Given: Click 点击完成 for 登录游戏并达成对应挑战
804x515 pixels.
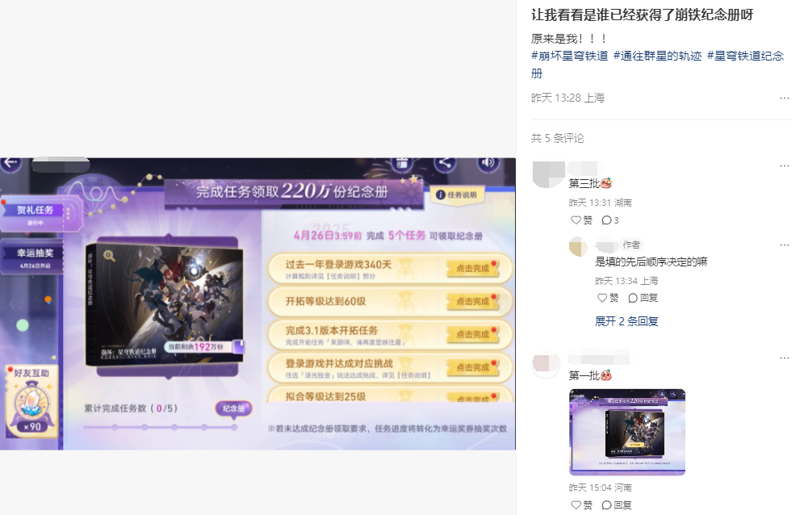Looking at the screenshot, I should click(473, 368).
